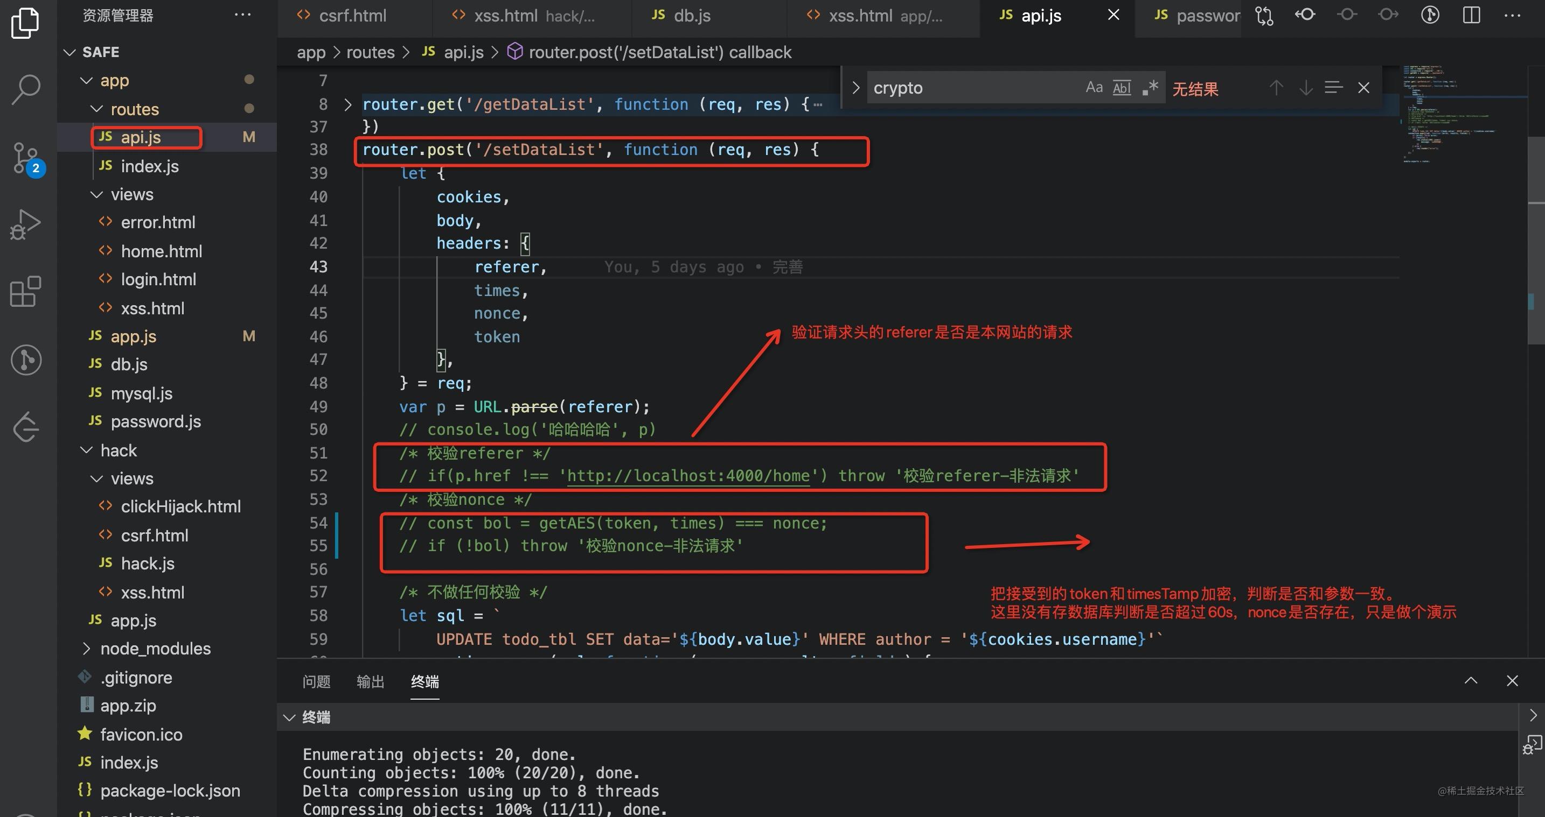Click the routes breadcrumb segment
Image resolution: width=1545 pixels, height=817 pixels.
(x=371, y=53)
